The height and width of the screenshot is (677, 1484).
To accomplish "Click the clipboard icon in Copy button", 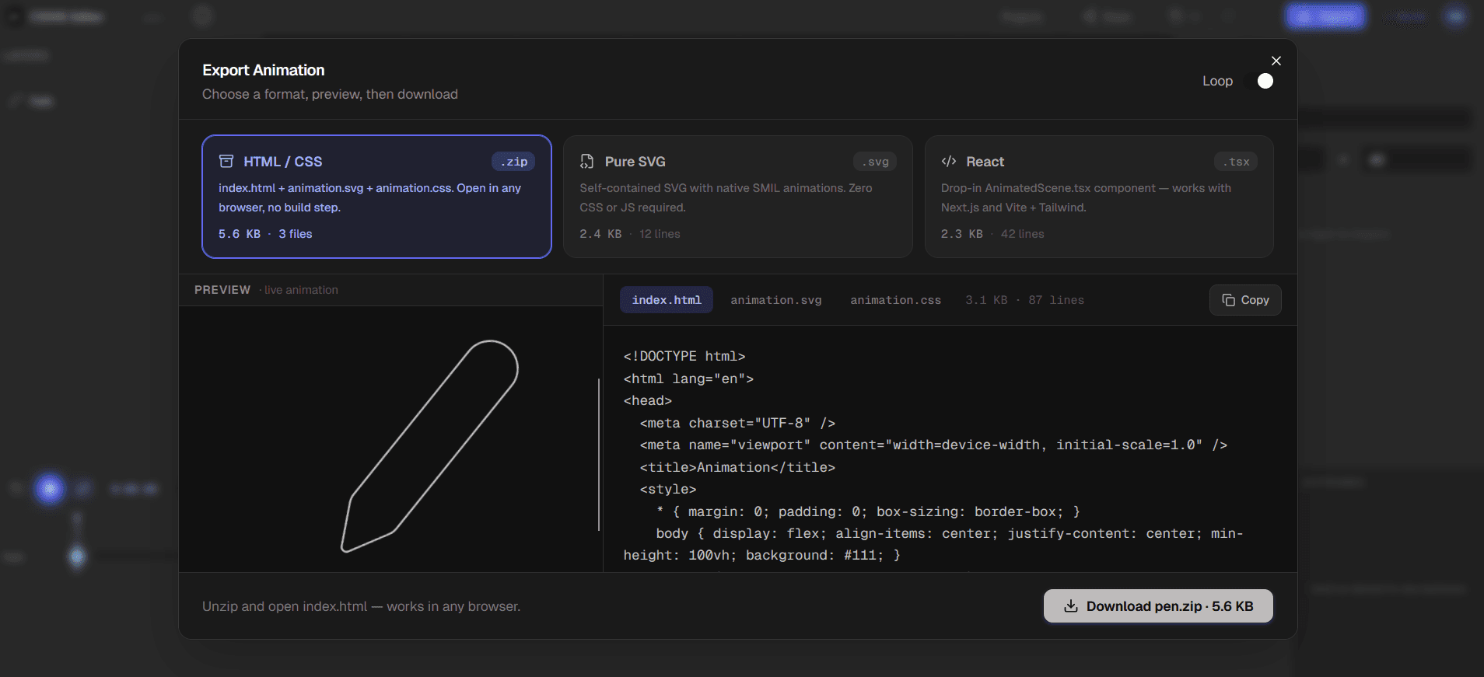I will click(1229, 300).
